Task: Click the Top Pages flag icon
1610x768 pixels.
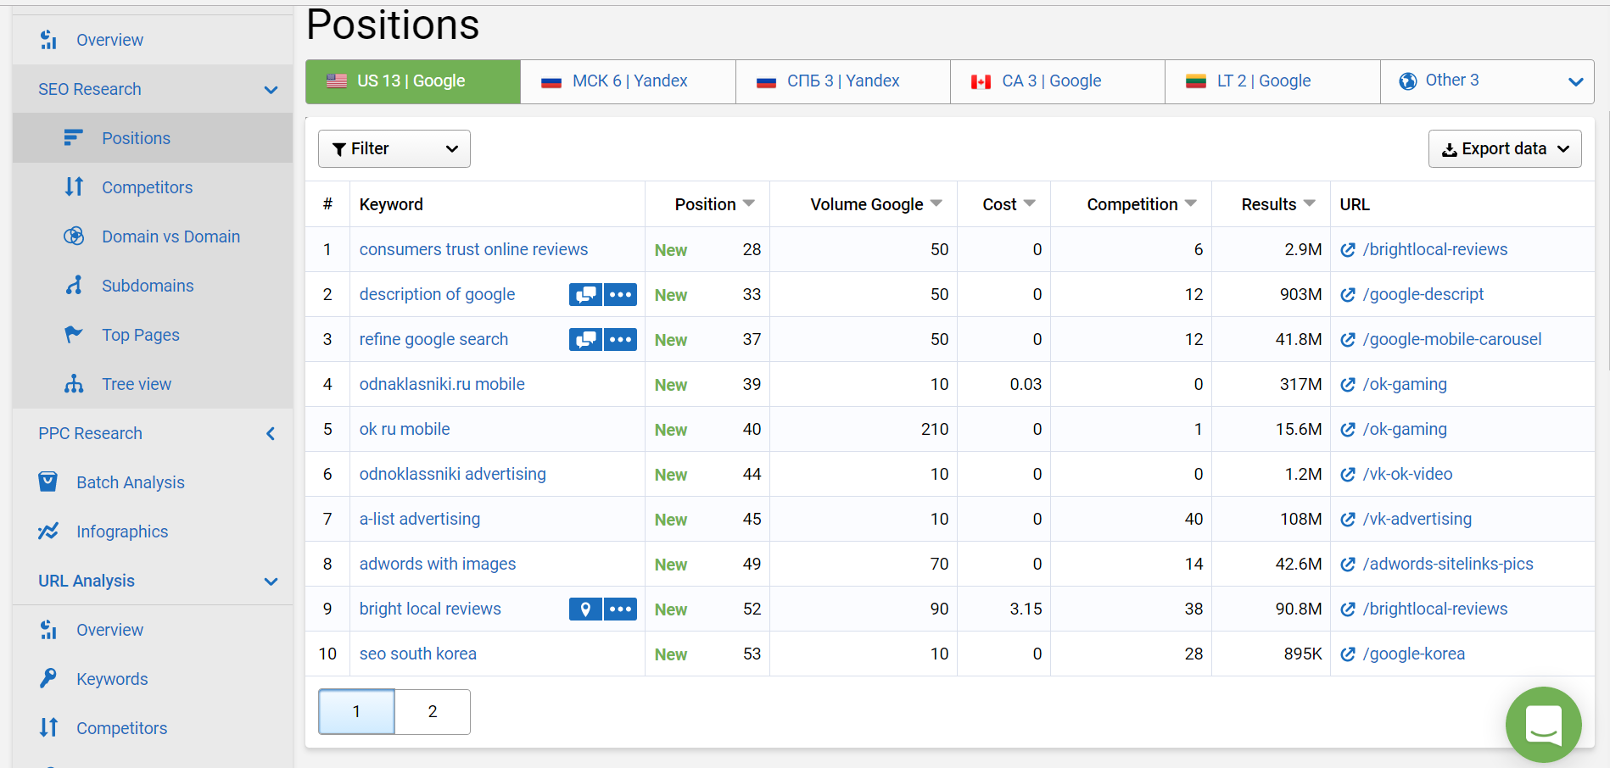Action: pos(74,334)
